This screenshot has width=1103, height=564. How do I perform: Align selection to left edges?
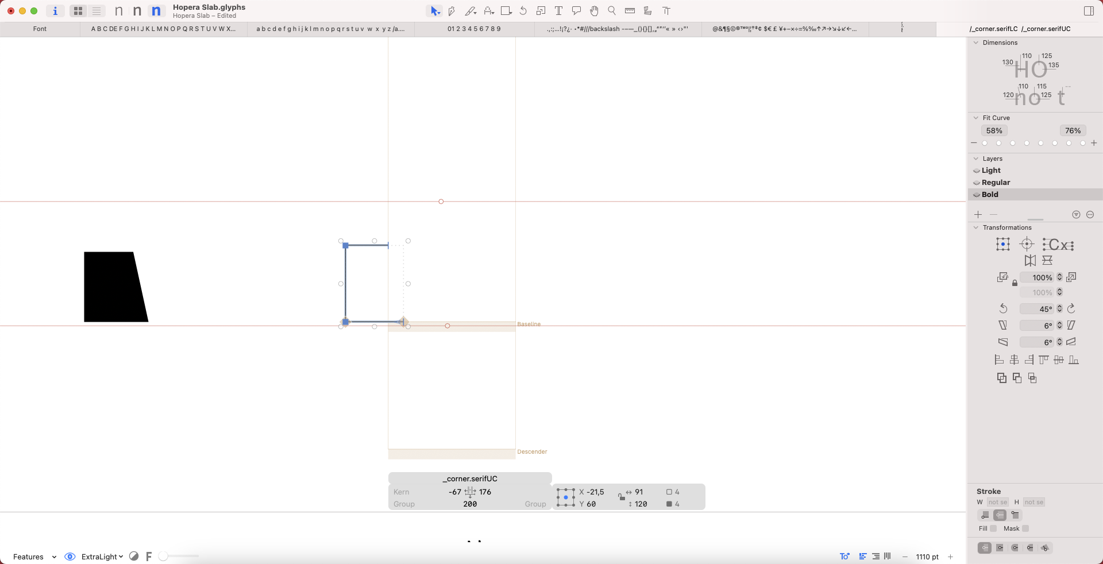999,360
